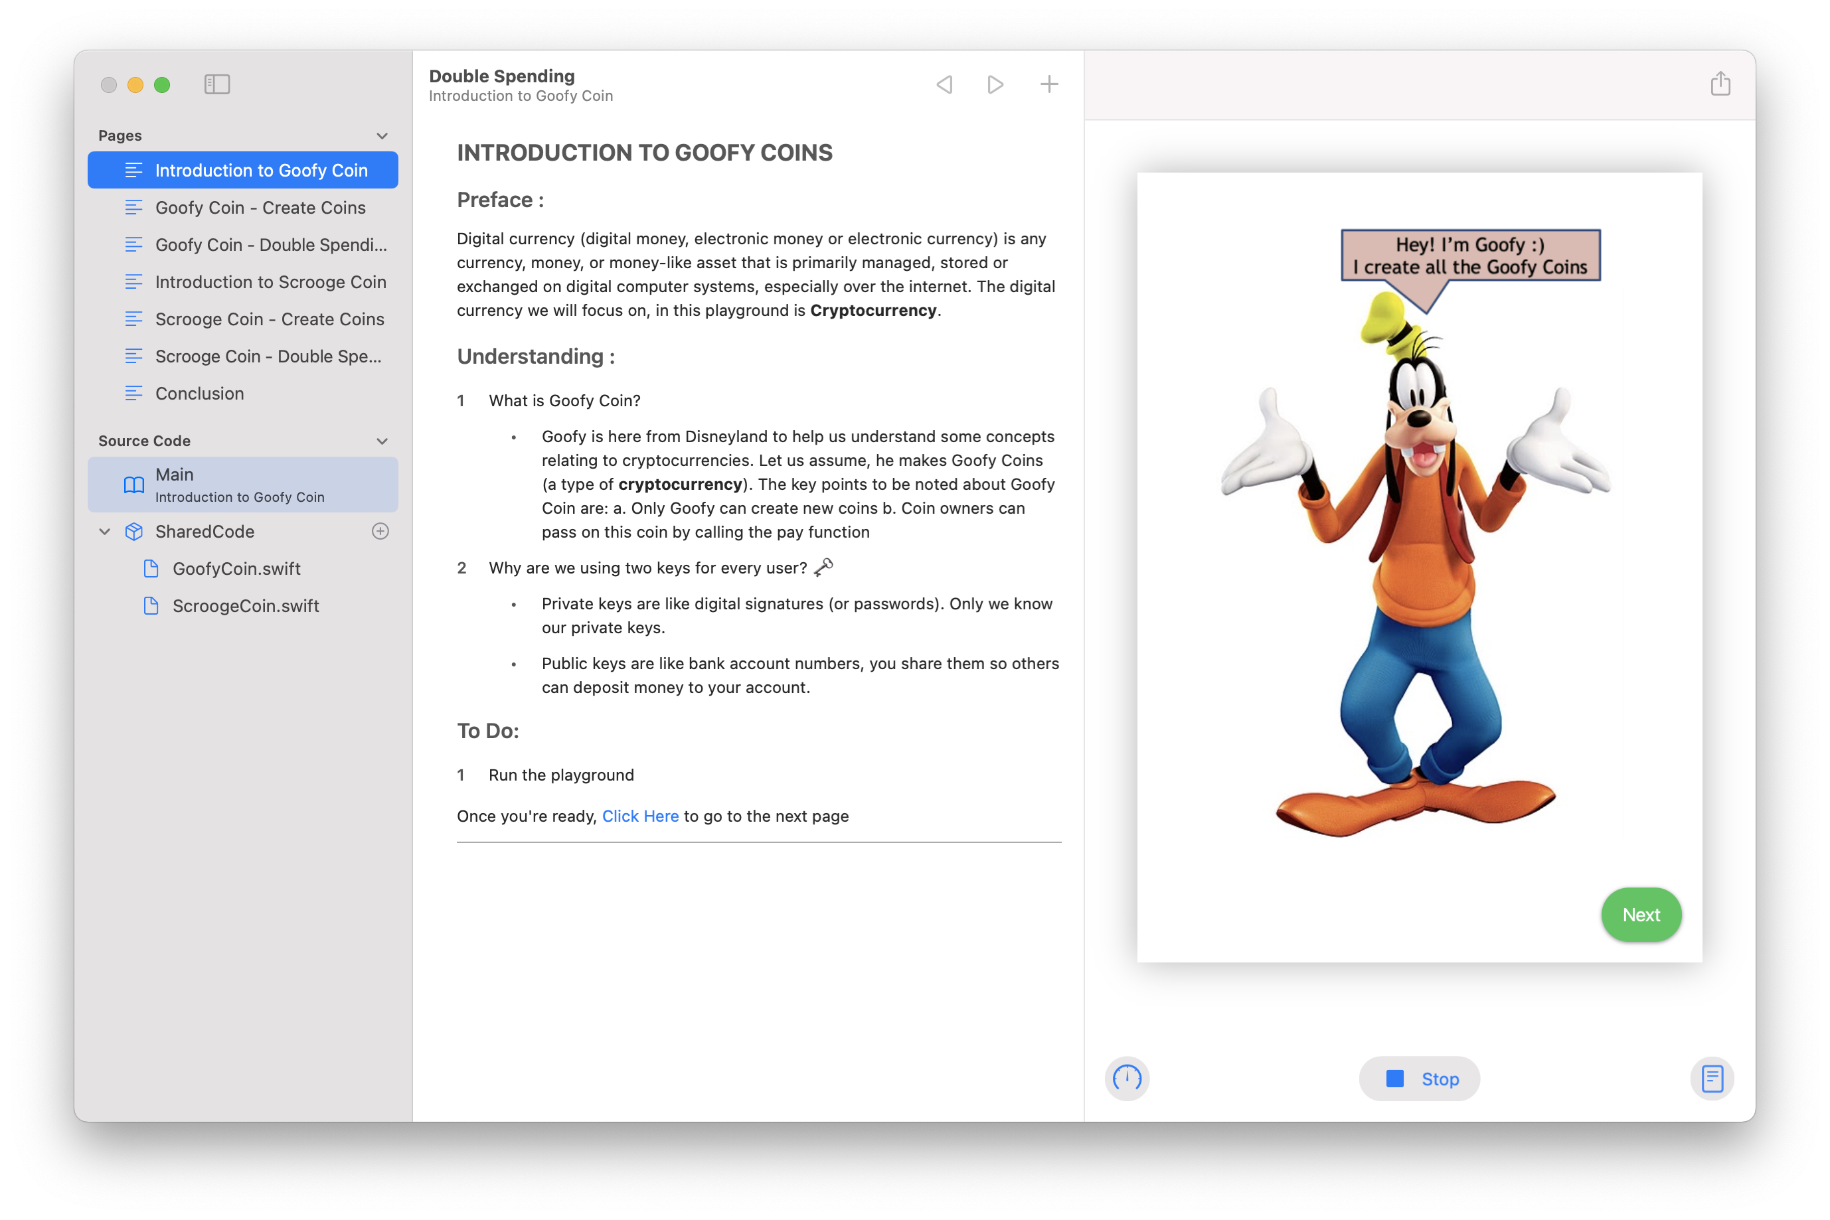The image size is (1830, 1220).
Task: Click the forward navigation arrow icon
Action: point(994,84)
